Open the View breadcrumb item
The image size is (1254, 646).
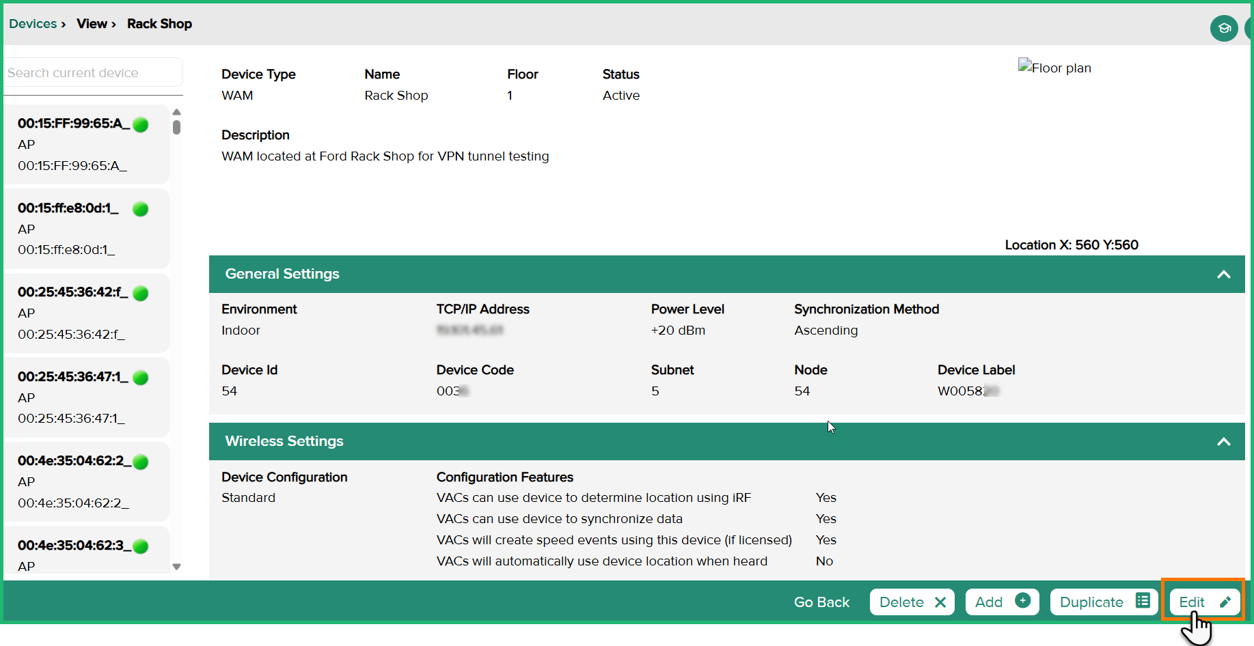click(92, 24)
